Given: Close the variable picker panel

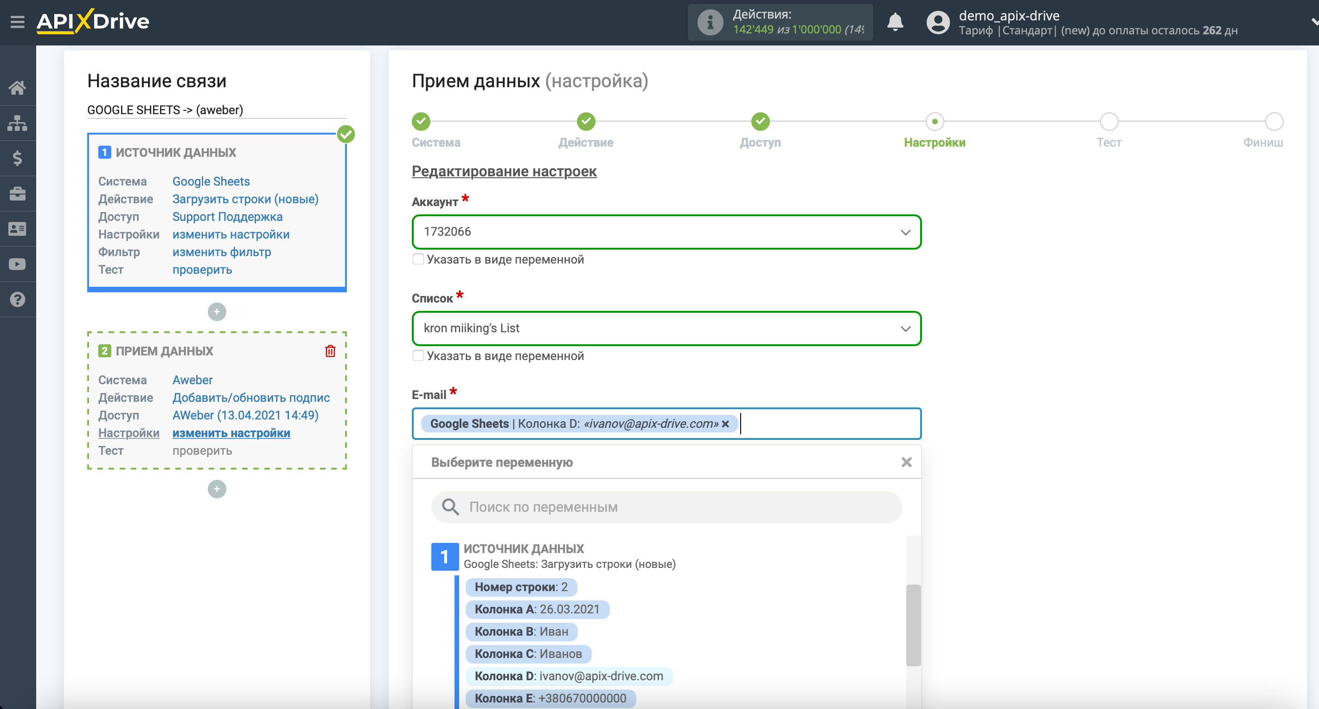Looking at the screenshot, I should (906, 462).
